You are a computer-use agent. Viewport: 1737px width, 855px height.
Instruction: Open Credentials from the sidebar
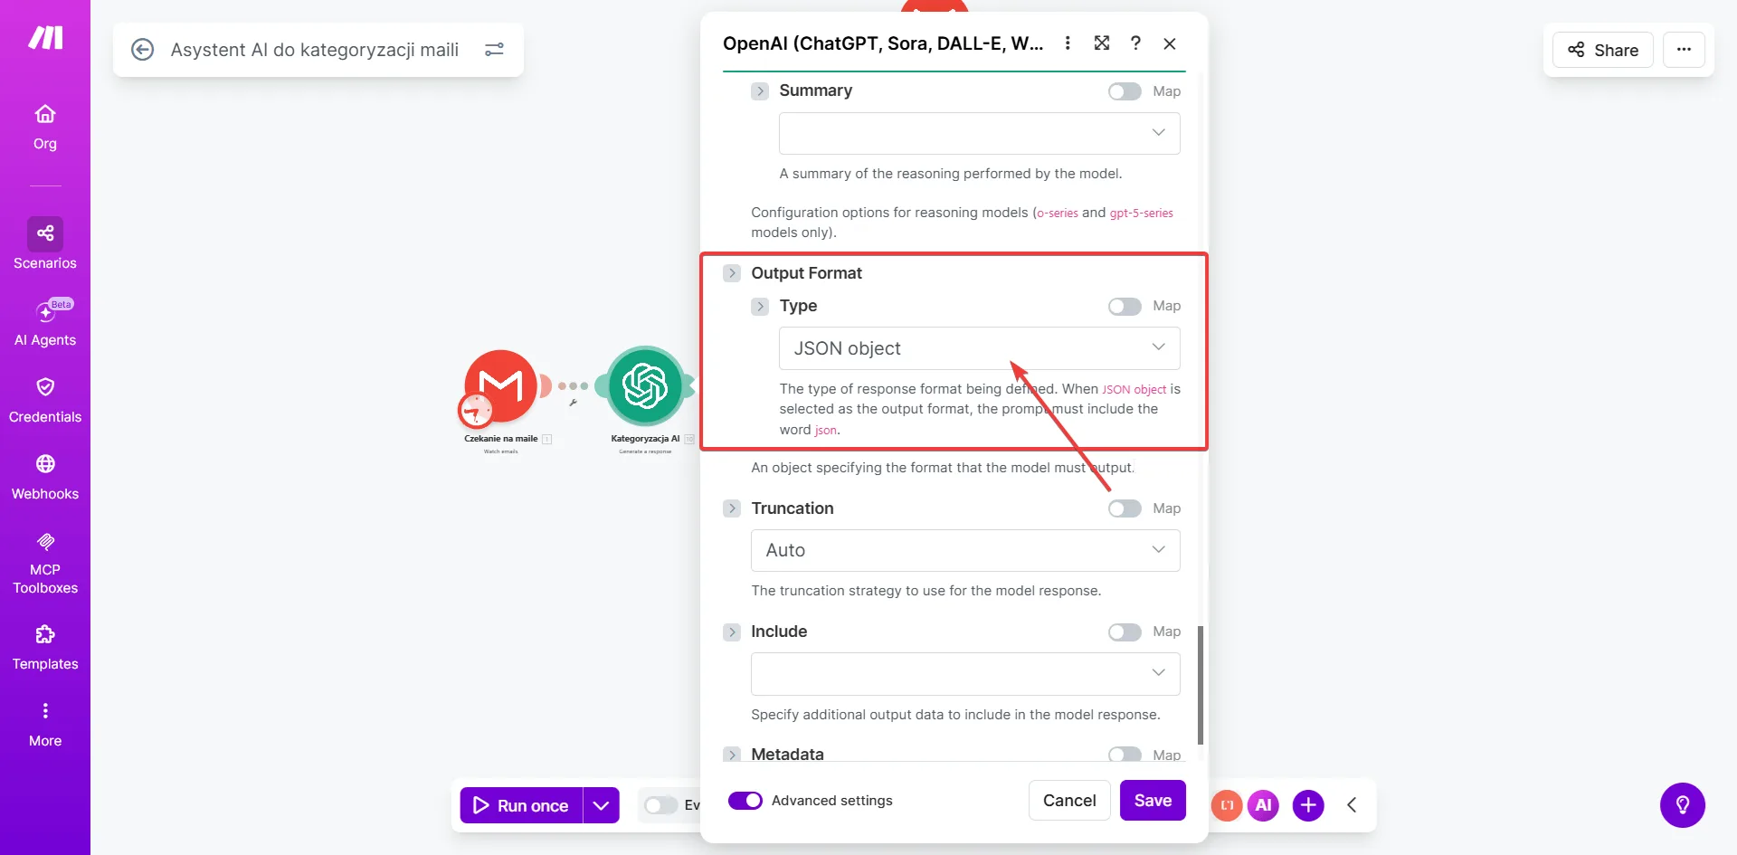[45, 400]
